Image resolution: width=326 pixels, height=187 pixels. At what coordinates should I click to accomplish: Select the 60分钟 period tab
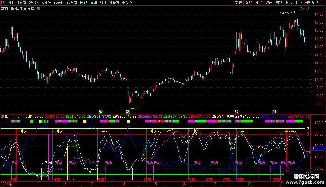(72, 3)
